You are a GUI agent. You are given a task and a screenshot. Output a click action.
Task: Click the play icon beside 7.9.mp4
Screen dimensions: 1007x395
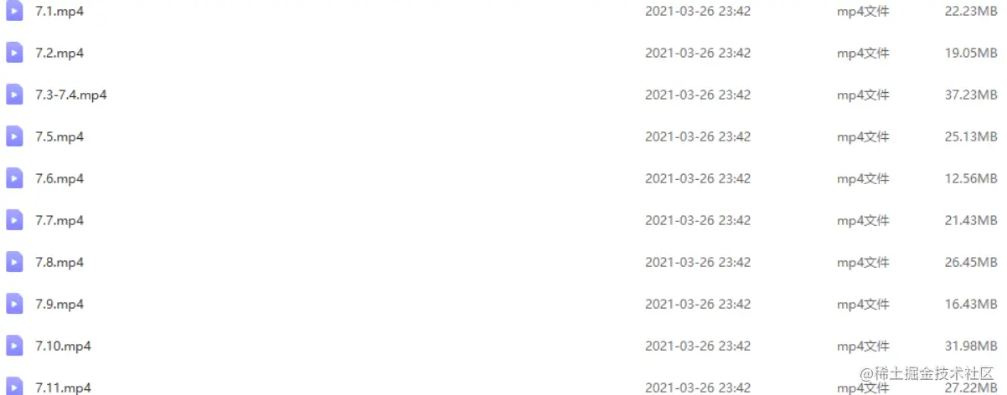click(x=14, y=304)
